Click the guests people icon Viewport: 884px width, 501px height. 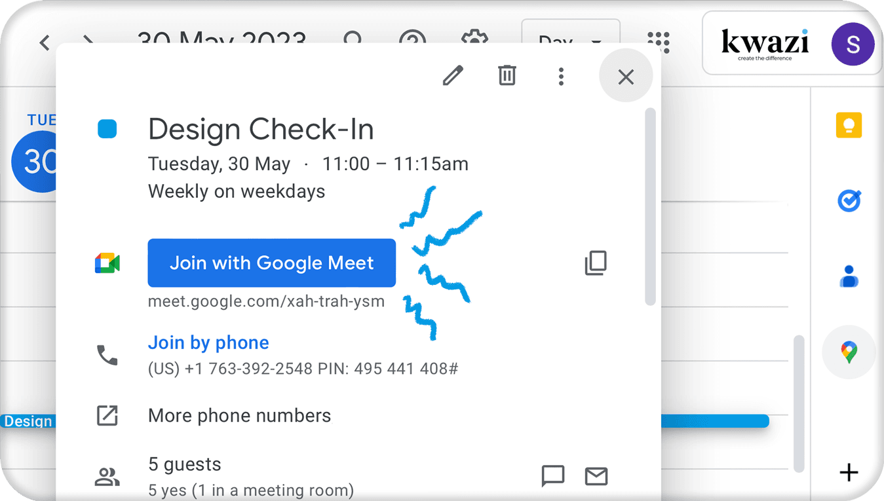107,476
